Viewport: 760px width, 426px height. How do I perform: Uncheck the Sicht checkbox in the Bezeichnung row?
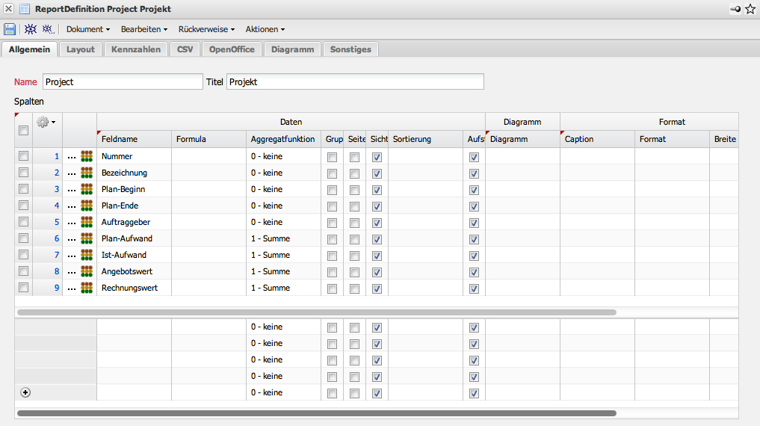pos(377,173)
